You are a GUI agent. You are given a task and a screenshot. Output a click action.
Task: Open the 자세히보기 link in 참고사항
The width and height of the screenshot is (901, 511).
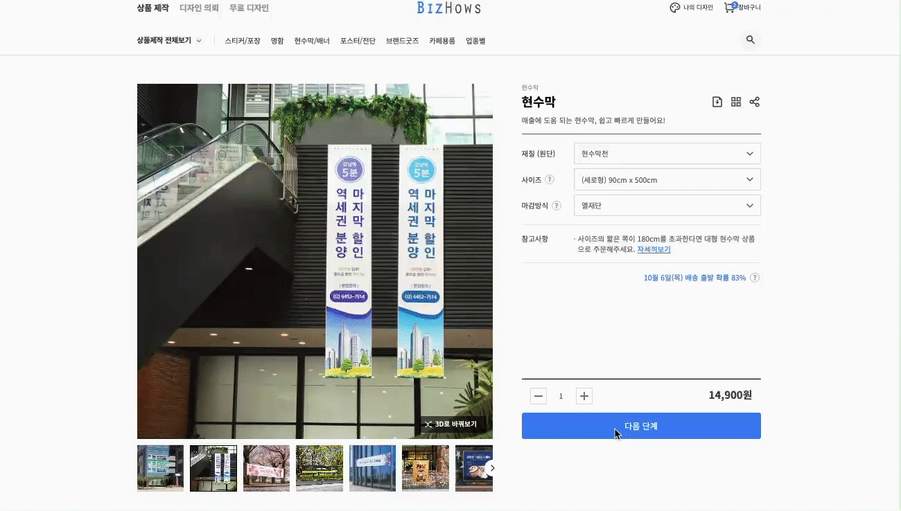click(653, 249)
